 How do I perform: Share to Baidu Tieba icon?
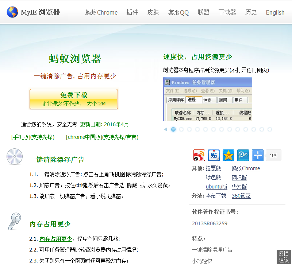(214, 155)
